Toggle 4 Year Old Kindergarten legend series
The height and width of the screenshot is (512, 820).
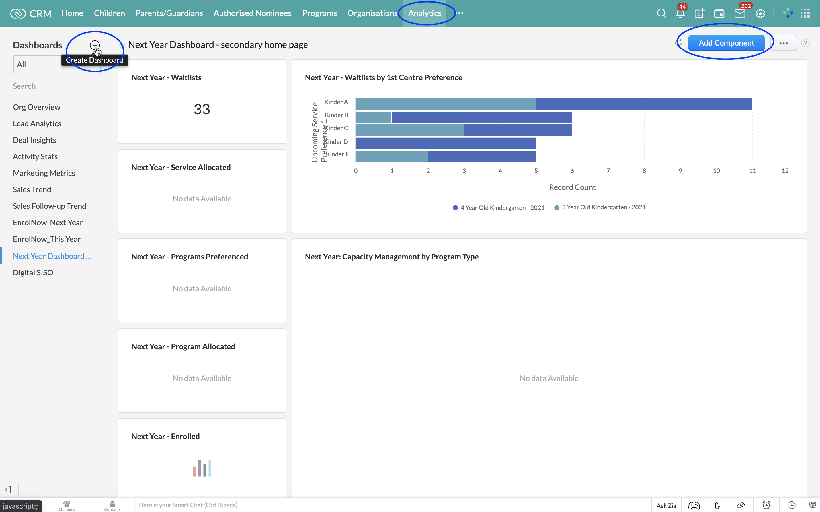[499, 208]
